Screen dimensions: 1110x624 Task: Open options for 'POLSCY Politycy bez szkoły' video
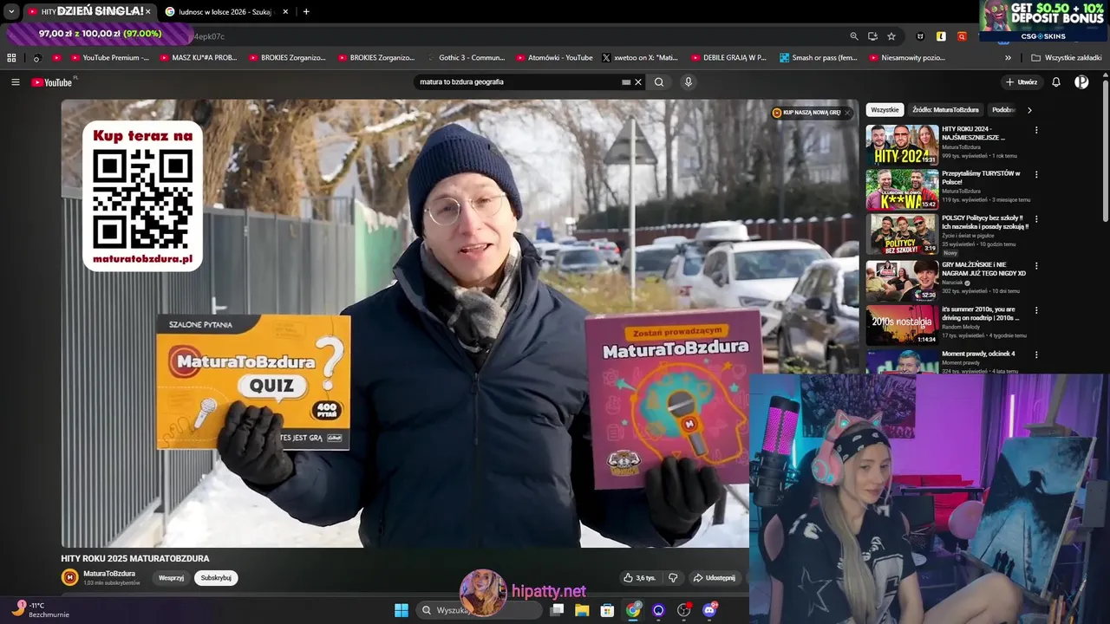[x=1036, y=218]
